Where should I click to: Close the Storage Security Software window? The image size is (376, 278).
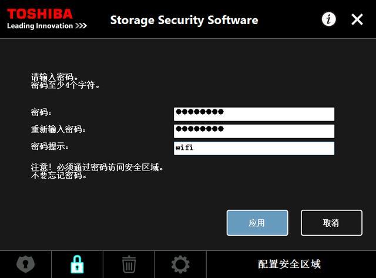point(357,19)
